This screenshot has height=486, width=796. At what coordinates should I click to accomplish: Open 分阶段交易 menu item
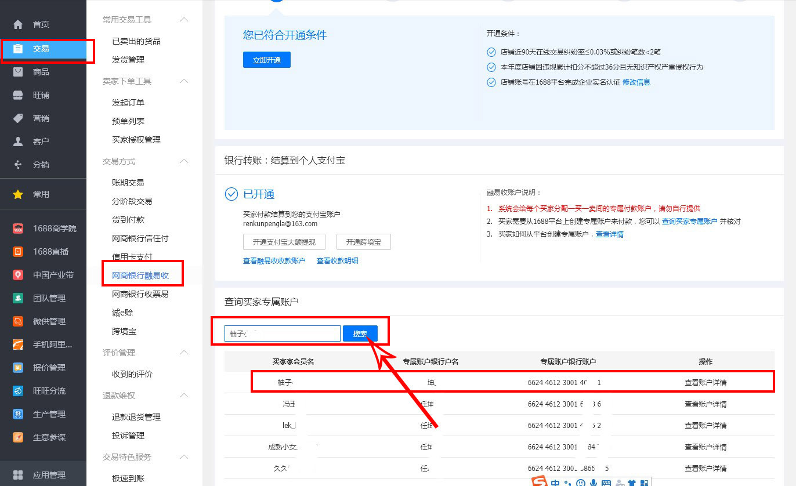tap(132, 201)
